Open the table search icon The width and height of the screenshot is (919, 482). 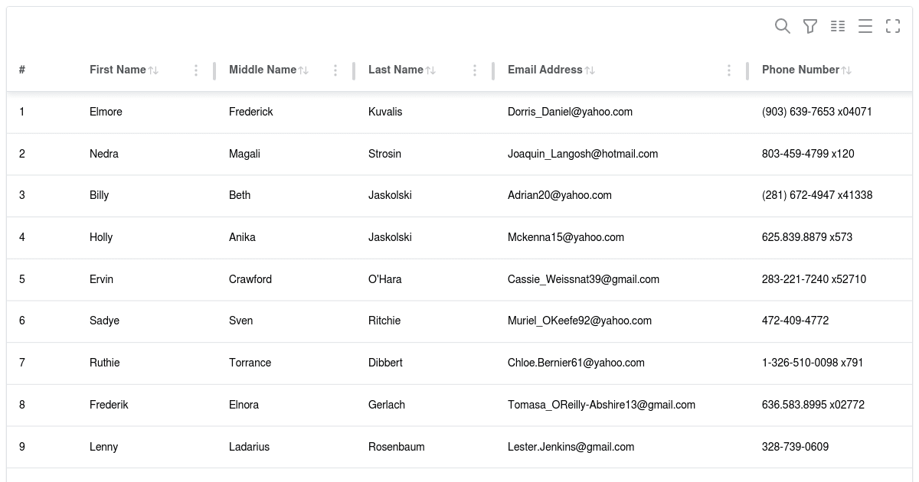[783, 26]
